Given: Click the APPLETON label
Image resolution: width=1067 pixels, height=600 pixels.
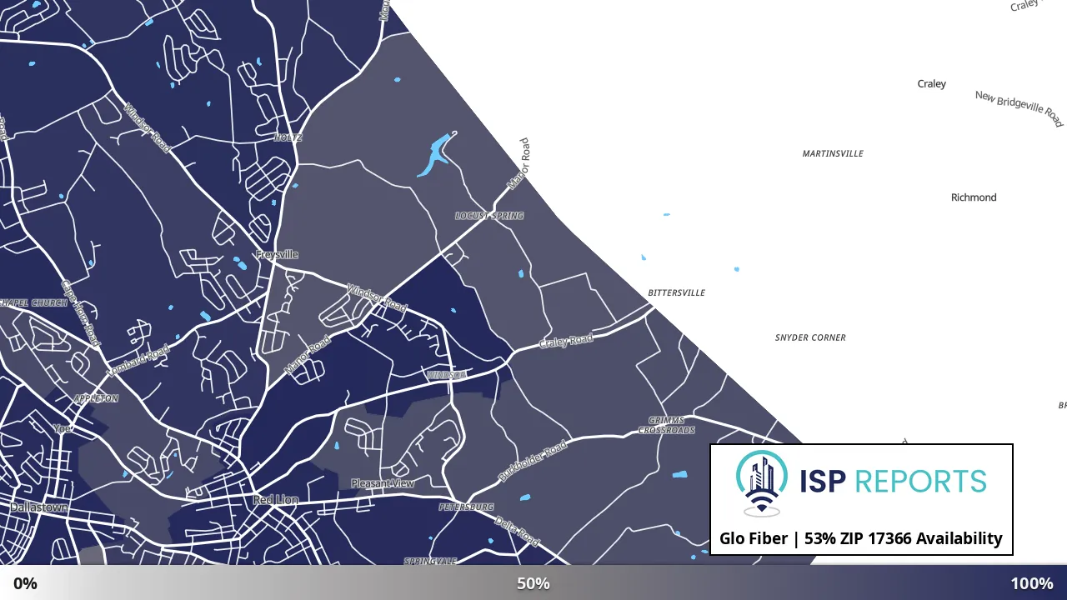Looking at the screenshot, I should pos(97,398).
